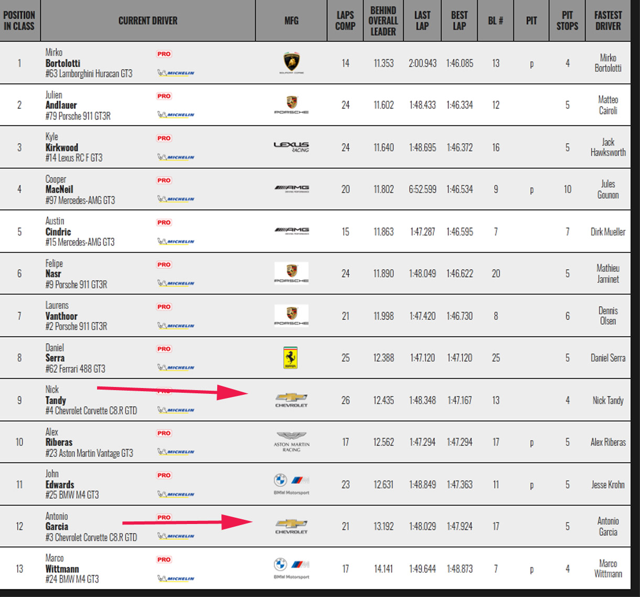This screenshot has width=640, height=597.
Task: Click the Michelin logo in Felipe Nasr's row
Action: click(176, 284)
